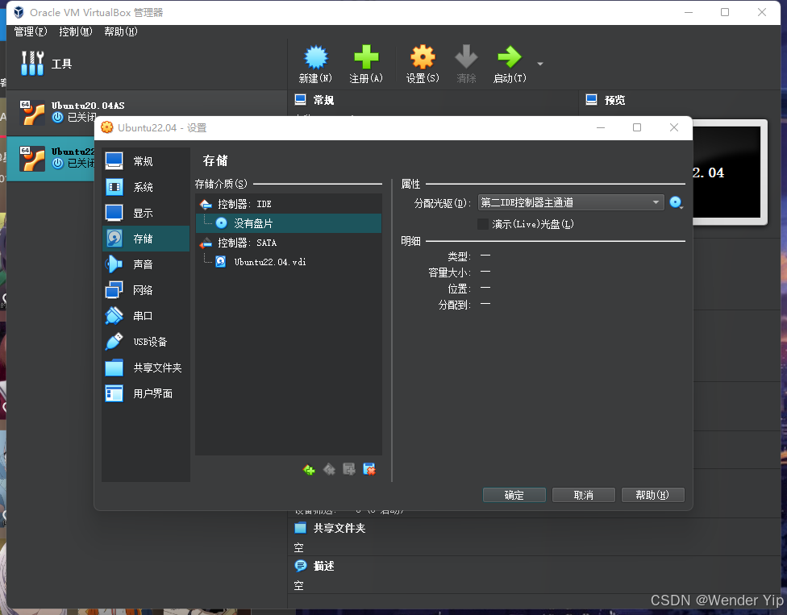787x615 pixels.
Task: Click the choose optical disk icon
Action: click(x=676, y=202)
